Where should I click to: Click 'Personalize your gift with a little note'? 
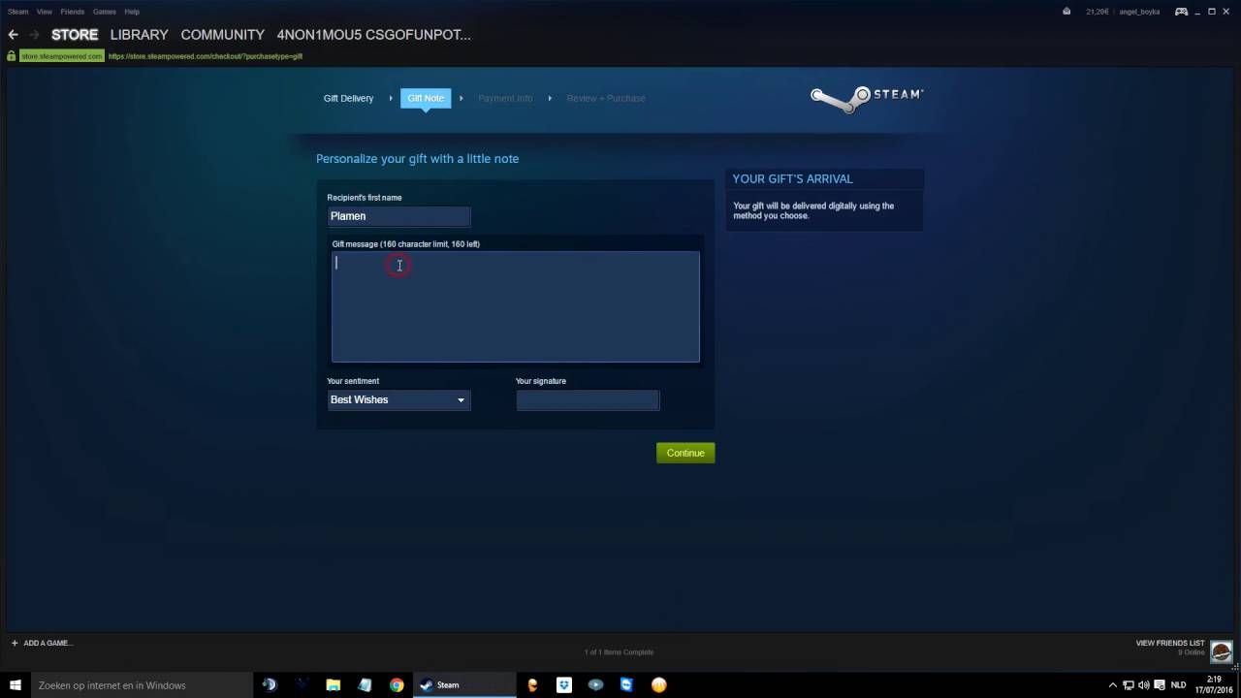417,159
